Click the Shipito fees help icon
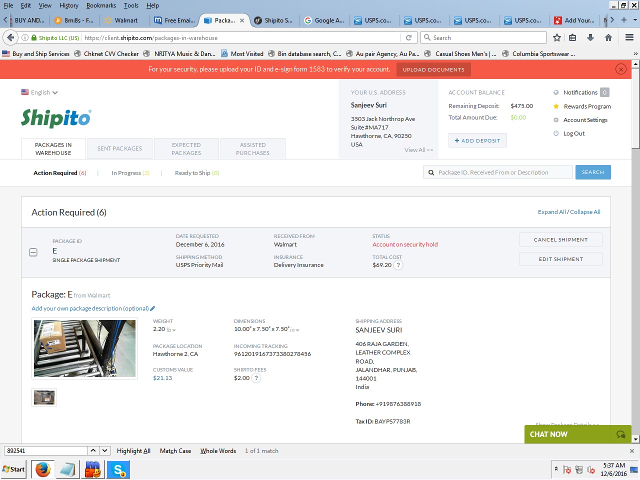This screenshot has width=640, height=480. click(x=256, y=378)
